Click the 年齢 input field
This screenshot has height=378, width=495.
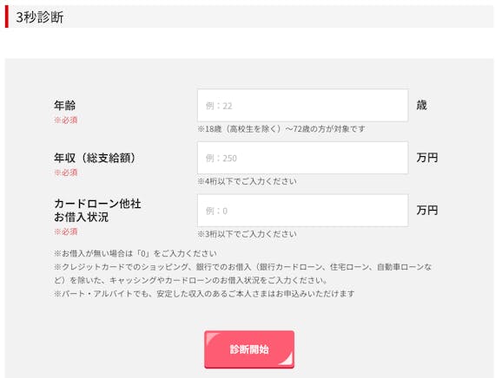pos(302,106)
